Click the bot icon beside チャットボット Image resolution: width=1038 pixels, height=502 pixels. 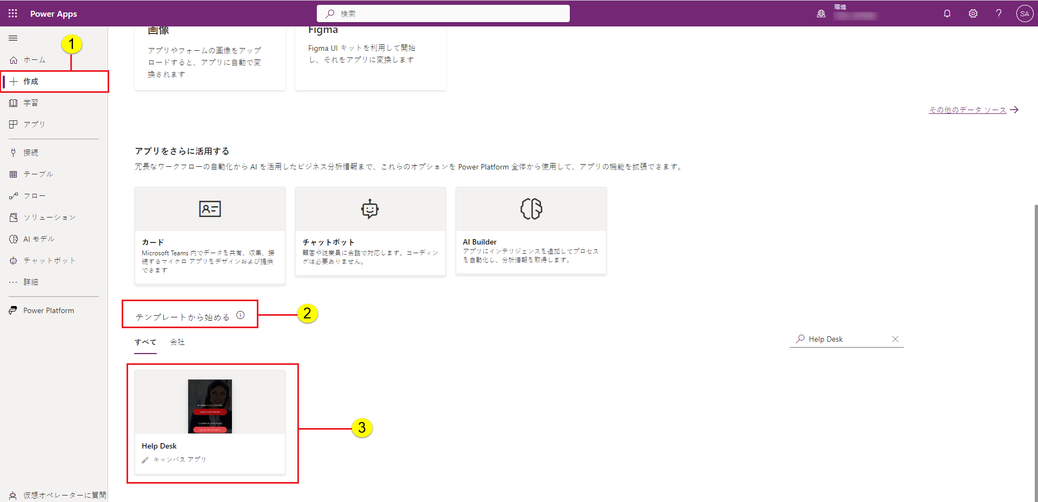tap(14, 261)
